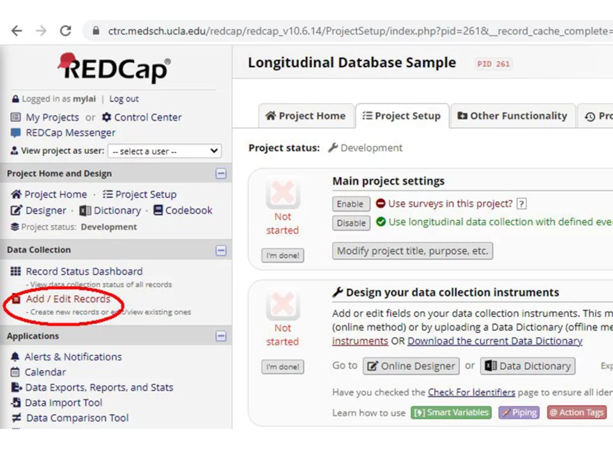
Task: Click the Data Import Tool icon
Action: pyautogui.click(x=15, y=402)
